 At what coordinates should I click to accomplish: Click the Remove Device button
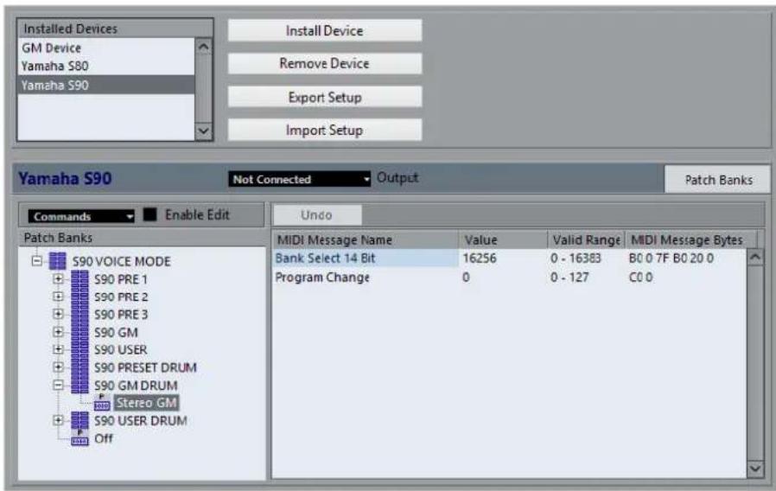(325, 63)
